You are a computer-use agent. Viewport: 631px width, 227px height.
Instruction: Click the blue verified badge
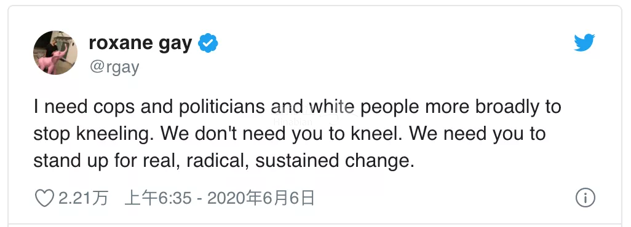(208, 44)
